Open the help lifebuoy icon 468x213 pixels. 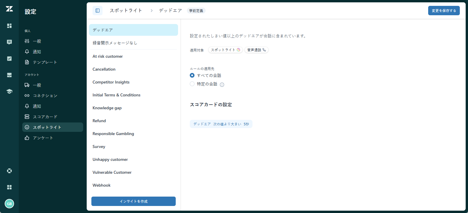(9, 171)
